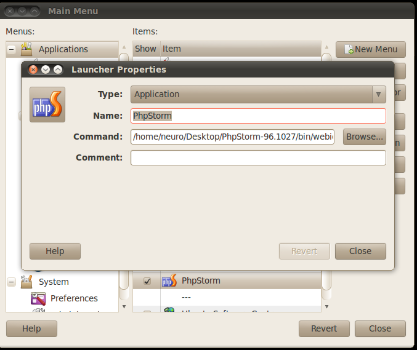Open the Type dropdown showing Application

tap(258, 94)
